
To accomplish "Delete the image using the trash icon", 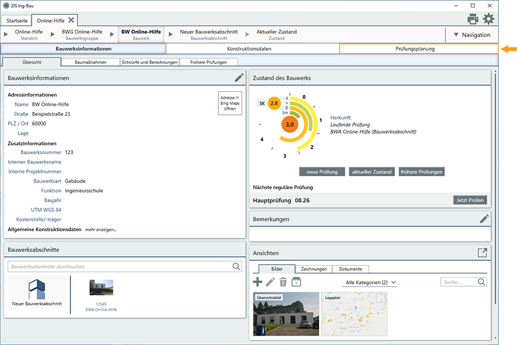I will click(283, 282).
